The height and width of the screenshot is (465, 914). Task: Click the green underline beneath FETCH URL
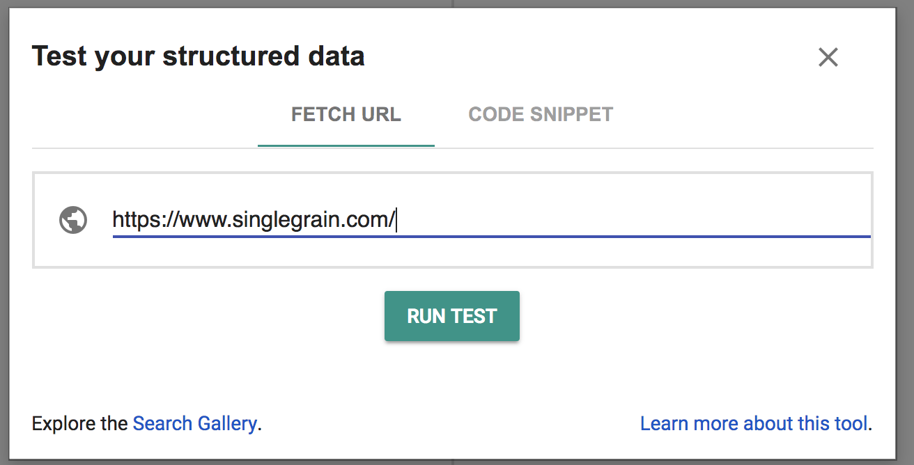tap(346, 145)
